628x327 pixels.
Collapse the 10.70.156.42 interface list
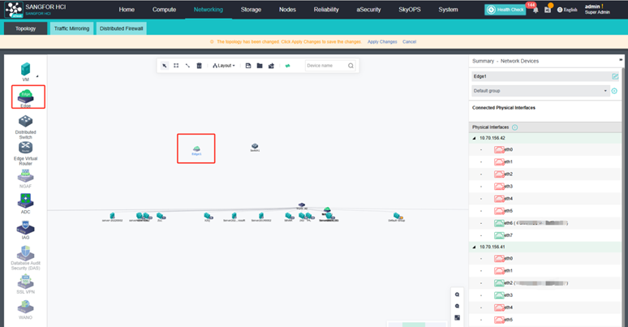tap(474, 138)
